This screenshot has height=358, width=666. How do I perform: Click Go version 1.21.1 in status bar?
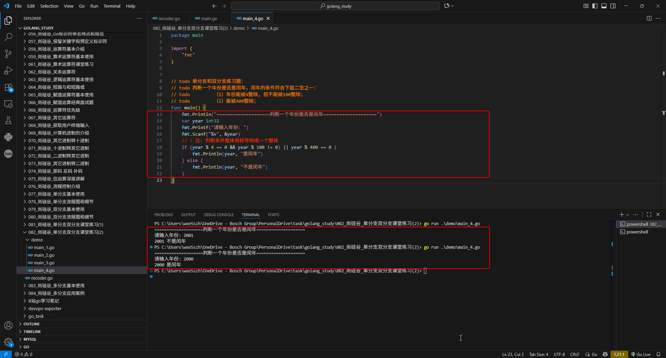point(619,354)
